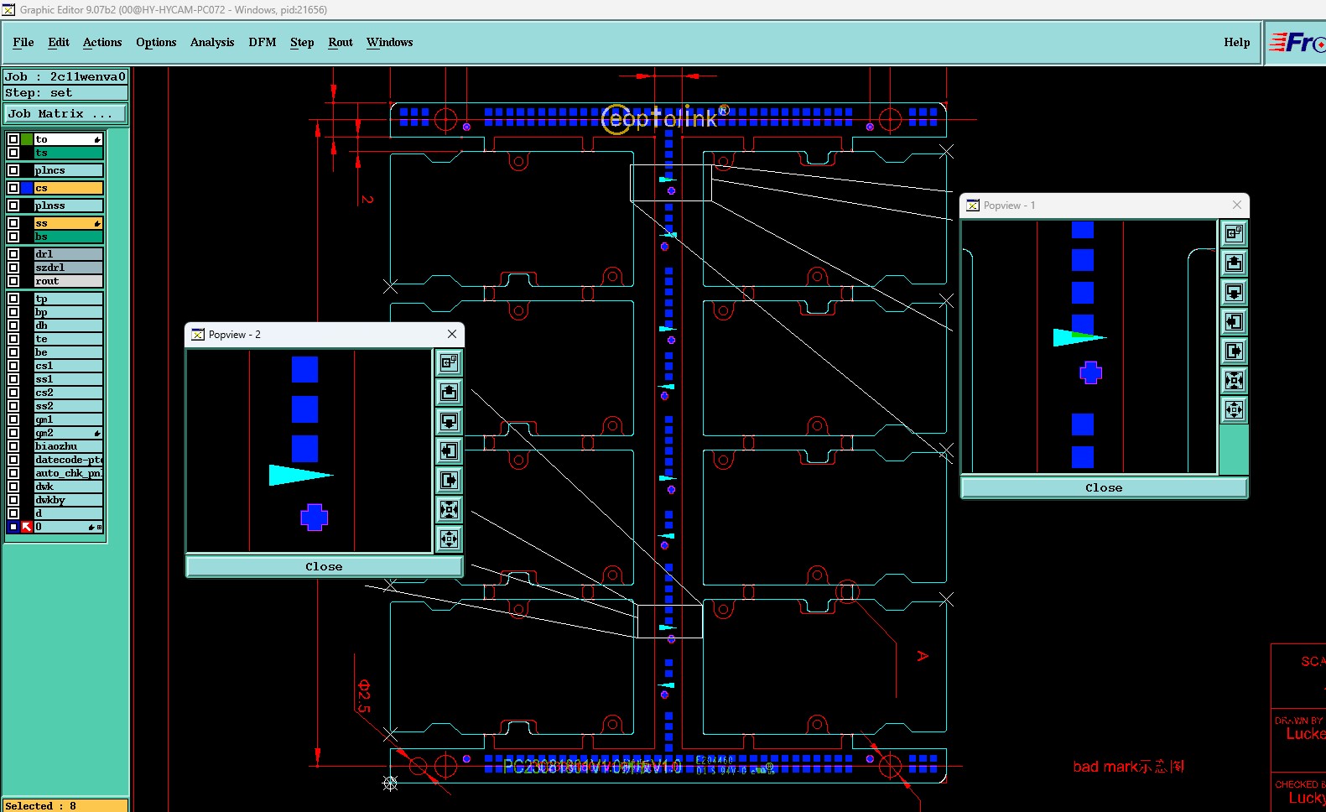Select the tp layer name

click(x=69, y=299)
